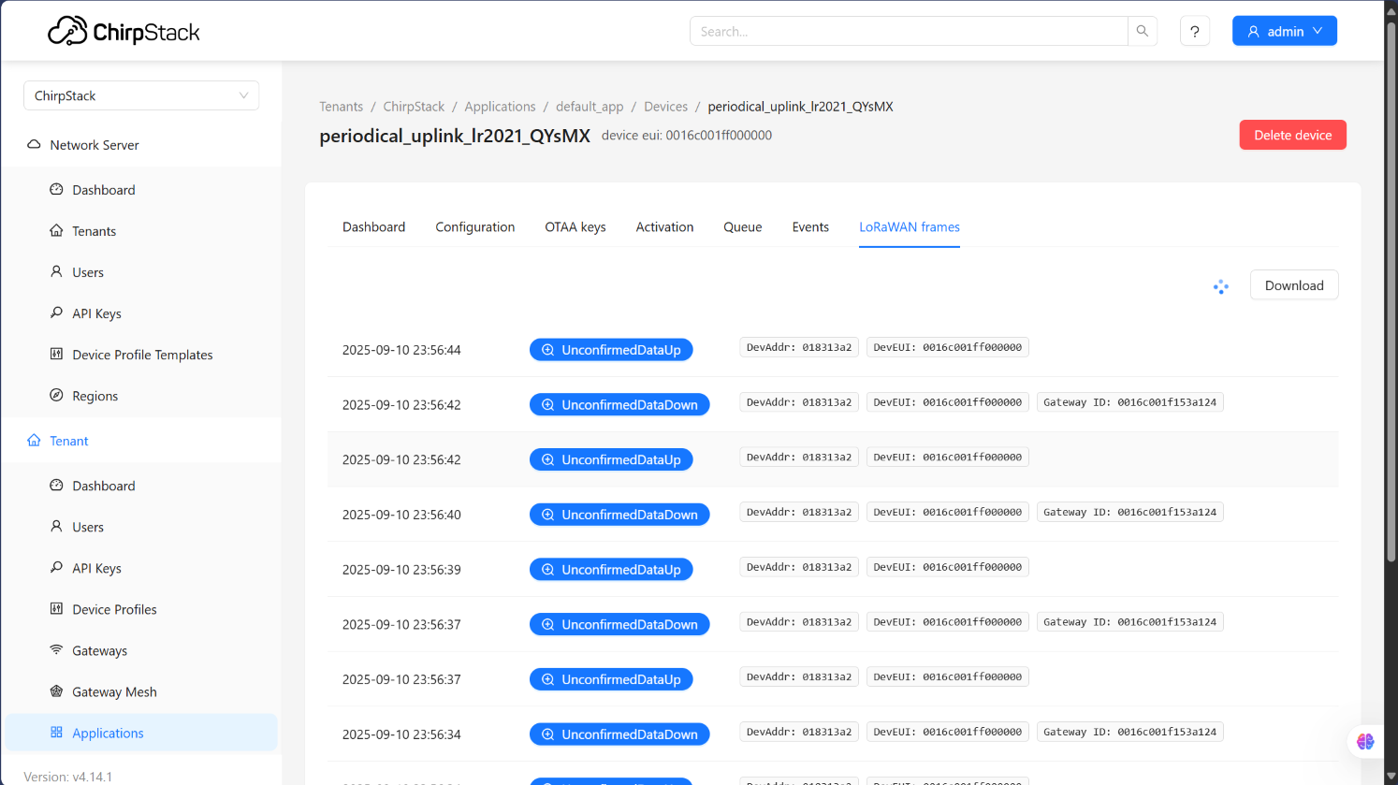Viewport: 1398px width, 785px height.
Task: Click the timestamp 2025-09-10 23:56:44
Action: [401, 350]
